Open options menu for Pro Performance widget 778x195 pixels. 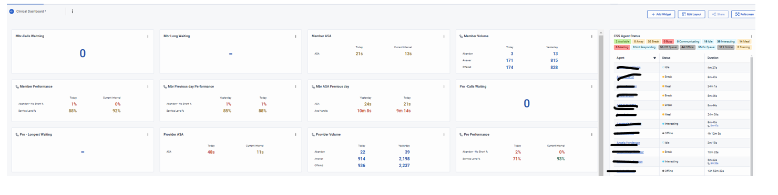tap(592, 134)
